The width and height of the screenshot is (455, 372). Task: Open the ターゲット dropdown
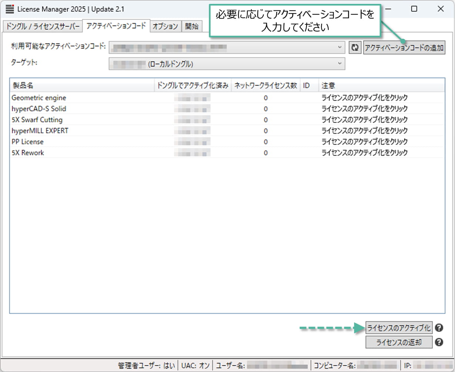point(227,64)
